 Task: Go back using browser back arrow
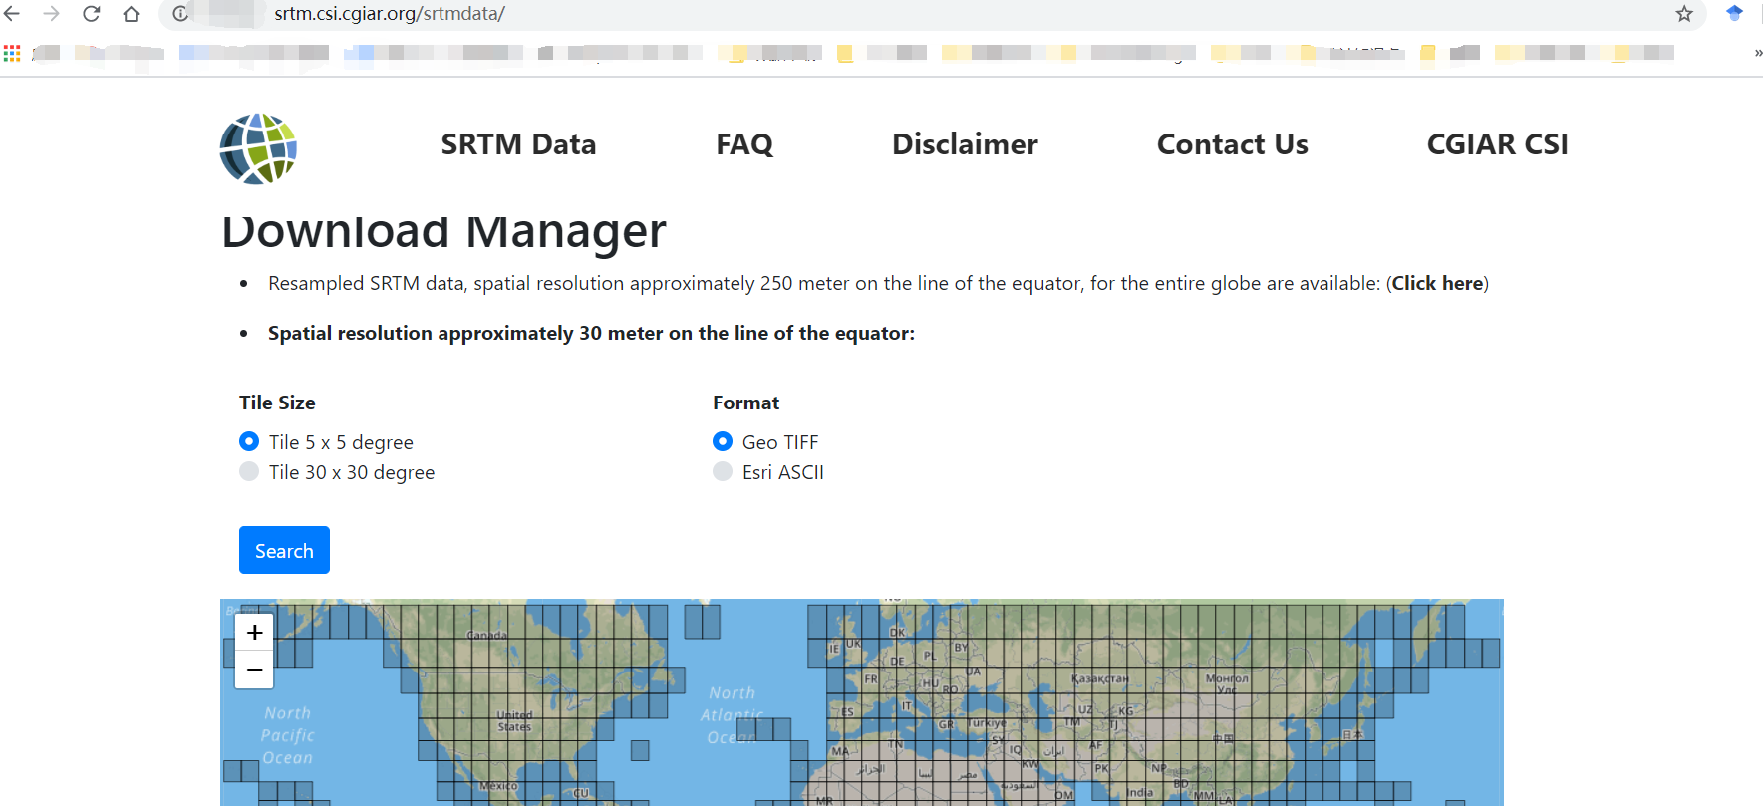pyautogui.click(x=12, y=14)
